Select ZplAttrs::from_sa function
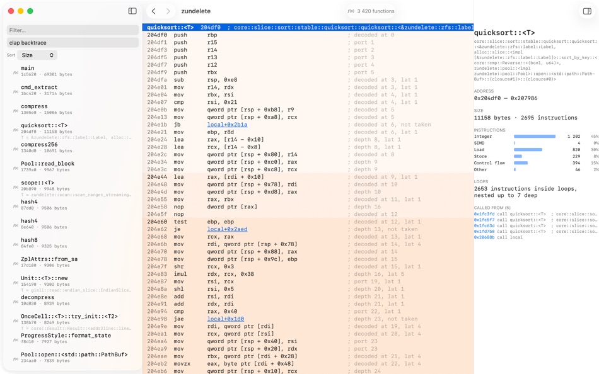This screenshot has width=599, height=374. click(x=73, y=262)
